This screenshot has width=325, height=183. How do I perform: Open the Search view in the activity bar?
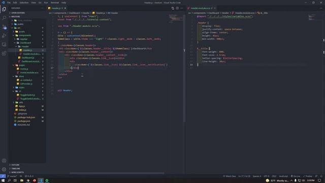point(4,18)
